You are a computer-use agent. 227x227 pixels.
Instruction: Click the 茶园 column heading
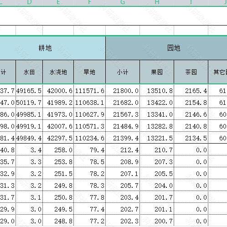coord(191,72)
